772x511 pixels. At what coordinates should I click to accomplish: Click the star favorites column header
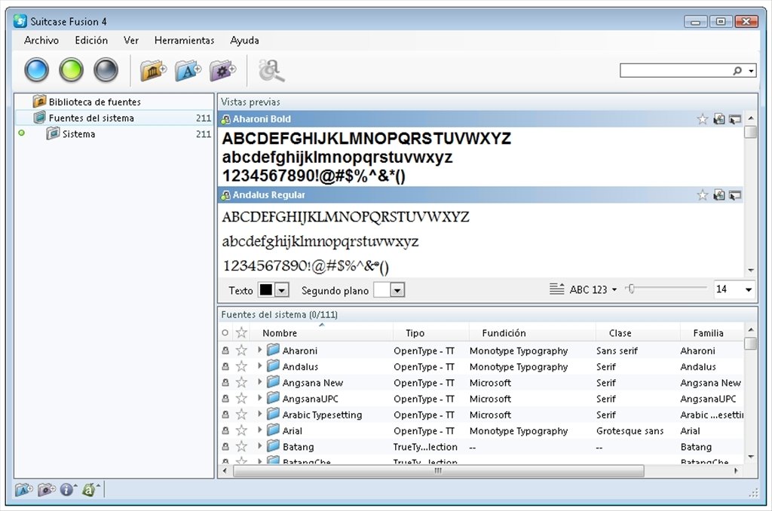(x=241, y=333)
